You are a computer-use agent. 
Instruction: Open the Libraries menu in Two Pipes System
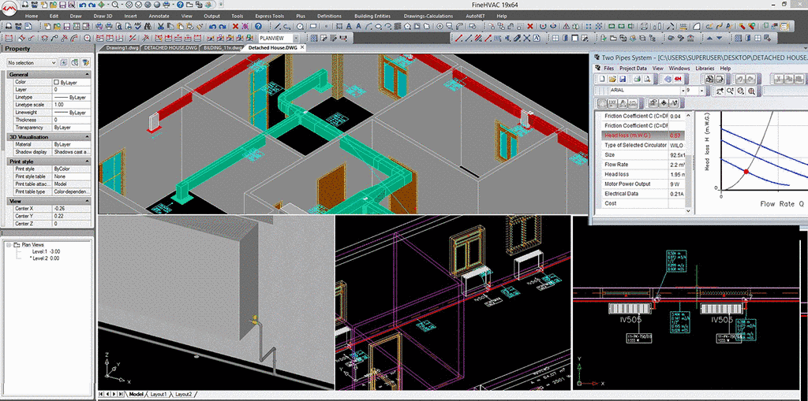[x=705, y=69]
